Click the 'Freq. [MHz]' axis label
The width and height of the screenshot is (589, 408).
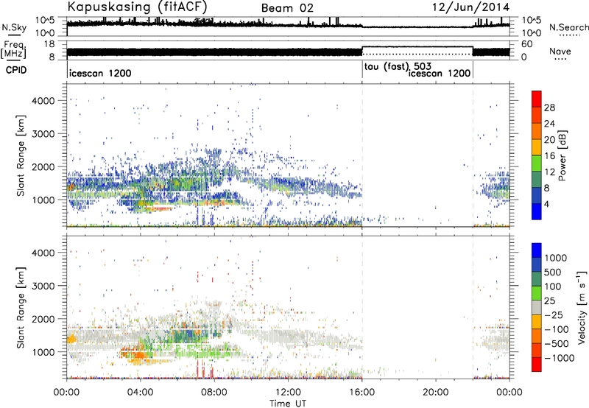14,49
